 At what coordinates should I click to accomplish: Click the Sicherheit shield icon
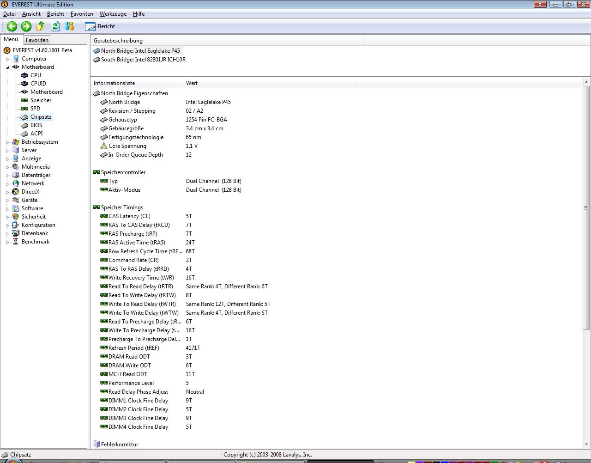[x=16, y=217]
